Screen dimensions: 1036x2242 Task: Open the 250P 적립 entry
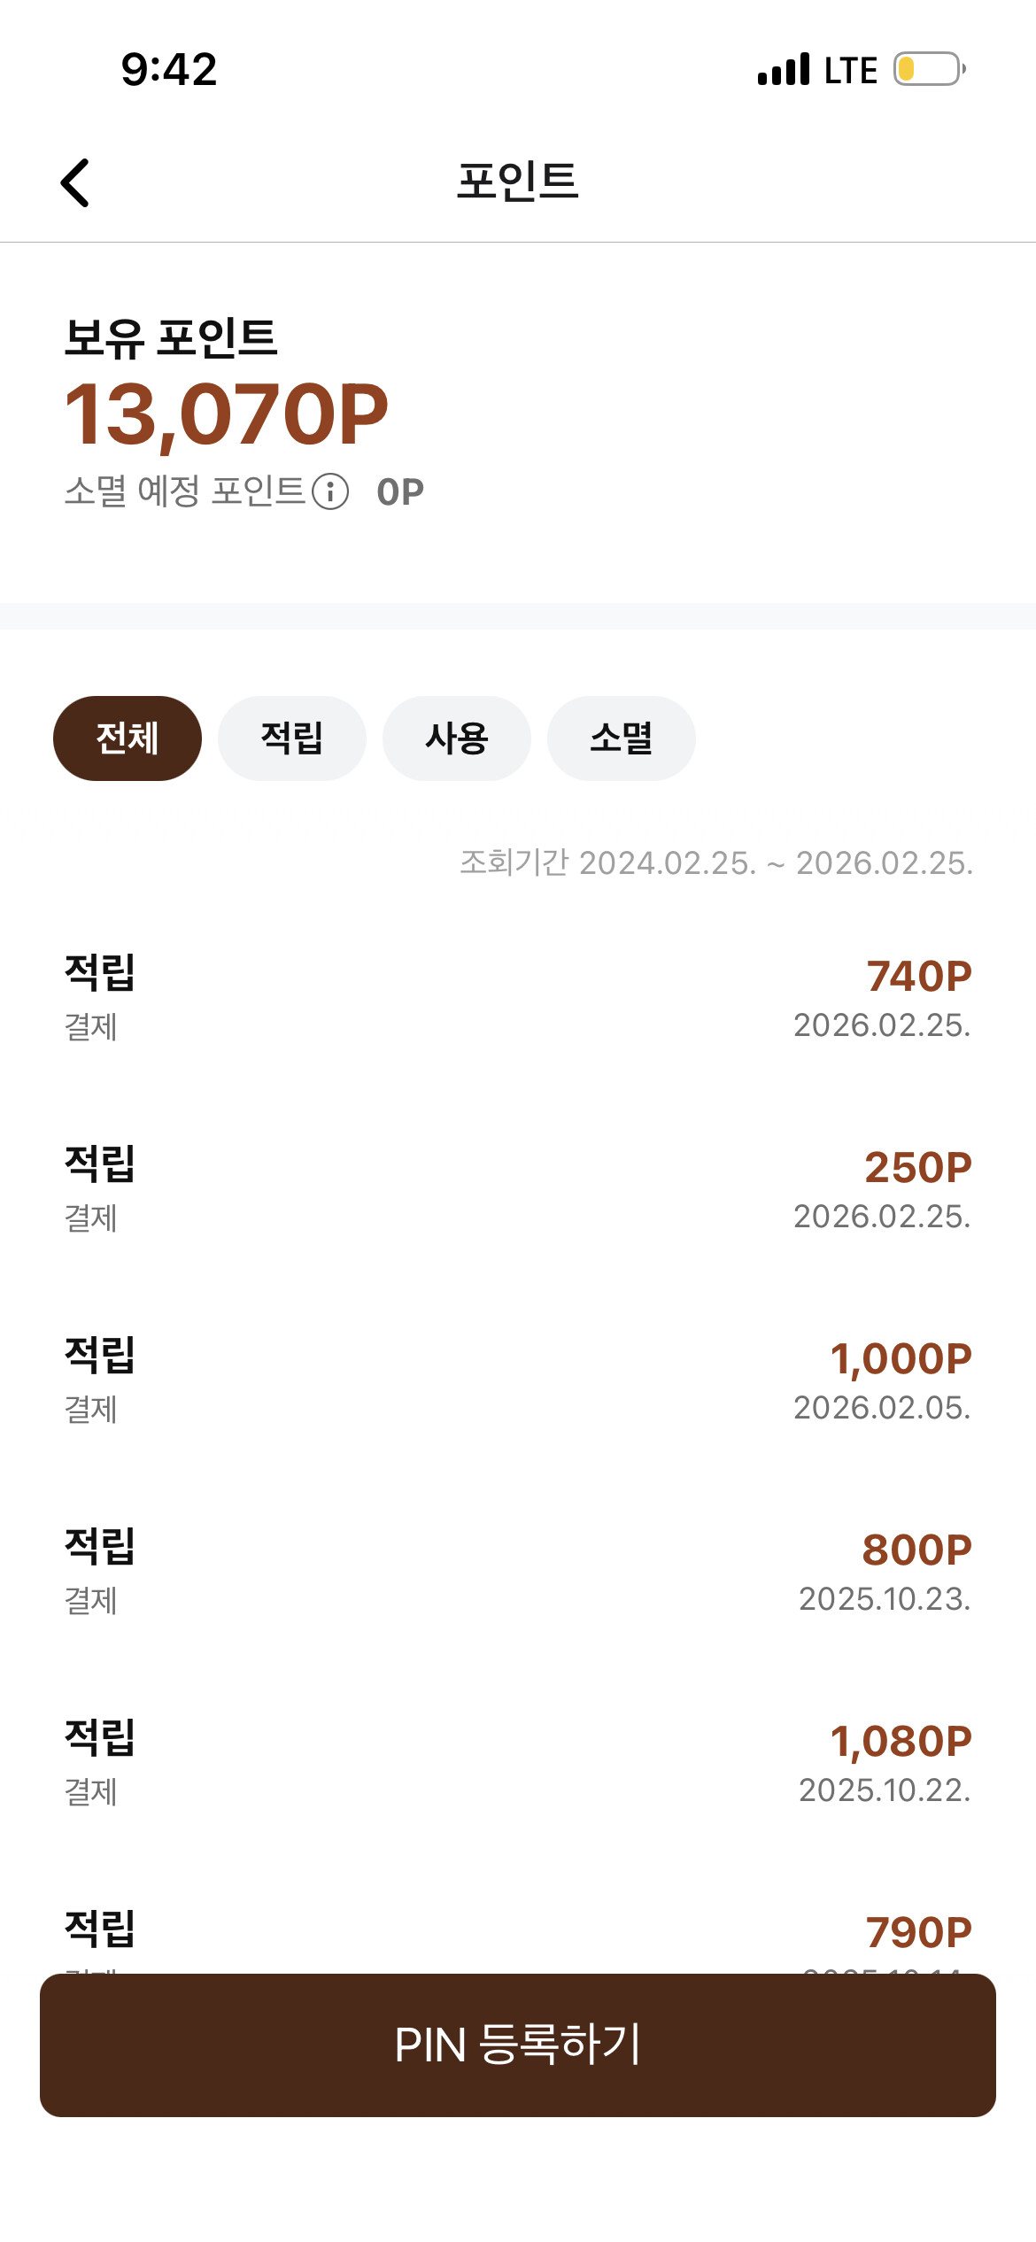(518, 1190)
